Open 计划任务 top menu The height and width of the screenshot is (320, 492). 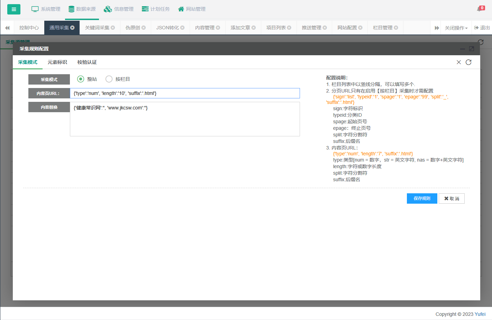pyautogui.click(x=156, y=9)
